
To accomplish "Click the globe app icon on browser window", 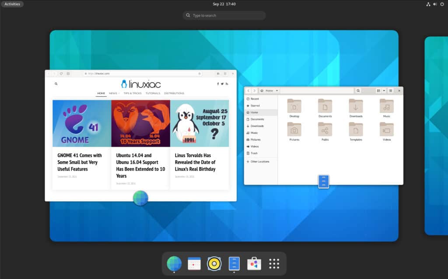I will tap(140, 198).
